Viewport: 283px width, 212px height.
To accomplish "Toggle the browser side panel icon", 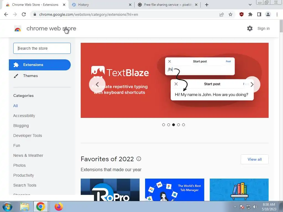I will point(259,14).
